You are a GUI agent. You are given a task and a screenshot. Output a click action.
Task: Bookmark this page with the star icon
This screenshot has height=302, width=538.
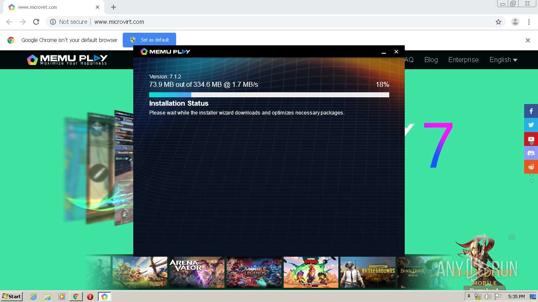point(498,22)
